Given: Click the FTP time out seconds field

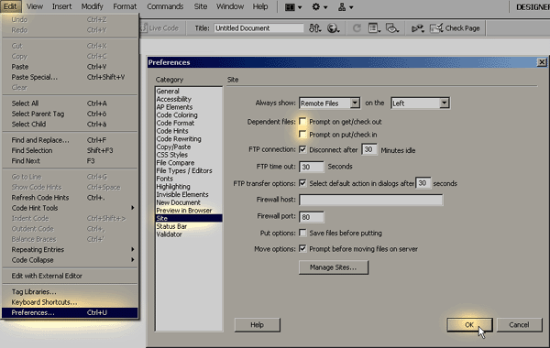Looking at the screenshot, I should click(312, 167).
